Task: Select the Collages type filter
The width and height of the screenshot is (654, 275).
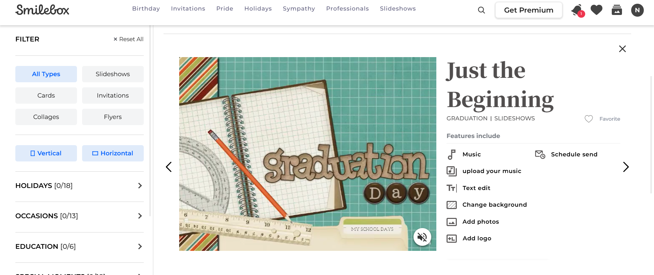Action: pyautogui.click(x=46, y=117)
